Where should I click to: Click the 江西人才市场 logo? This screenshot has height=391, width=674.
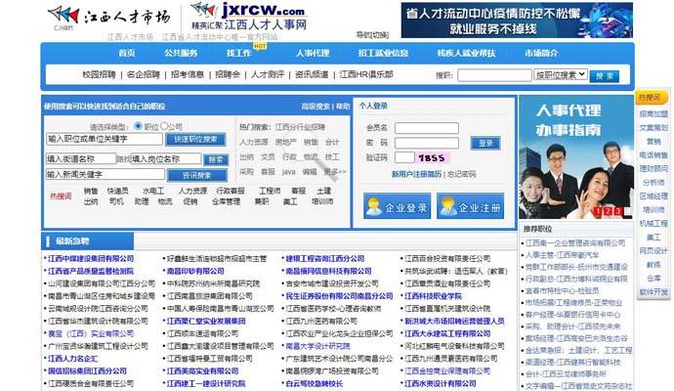pyautogui.click(x=108, y=19)
